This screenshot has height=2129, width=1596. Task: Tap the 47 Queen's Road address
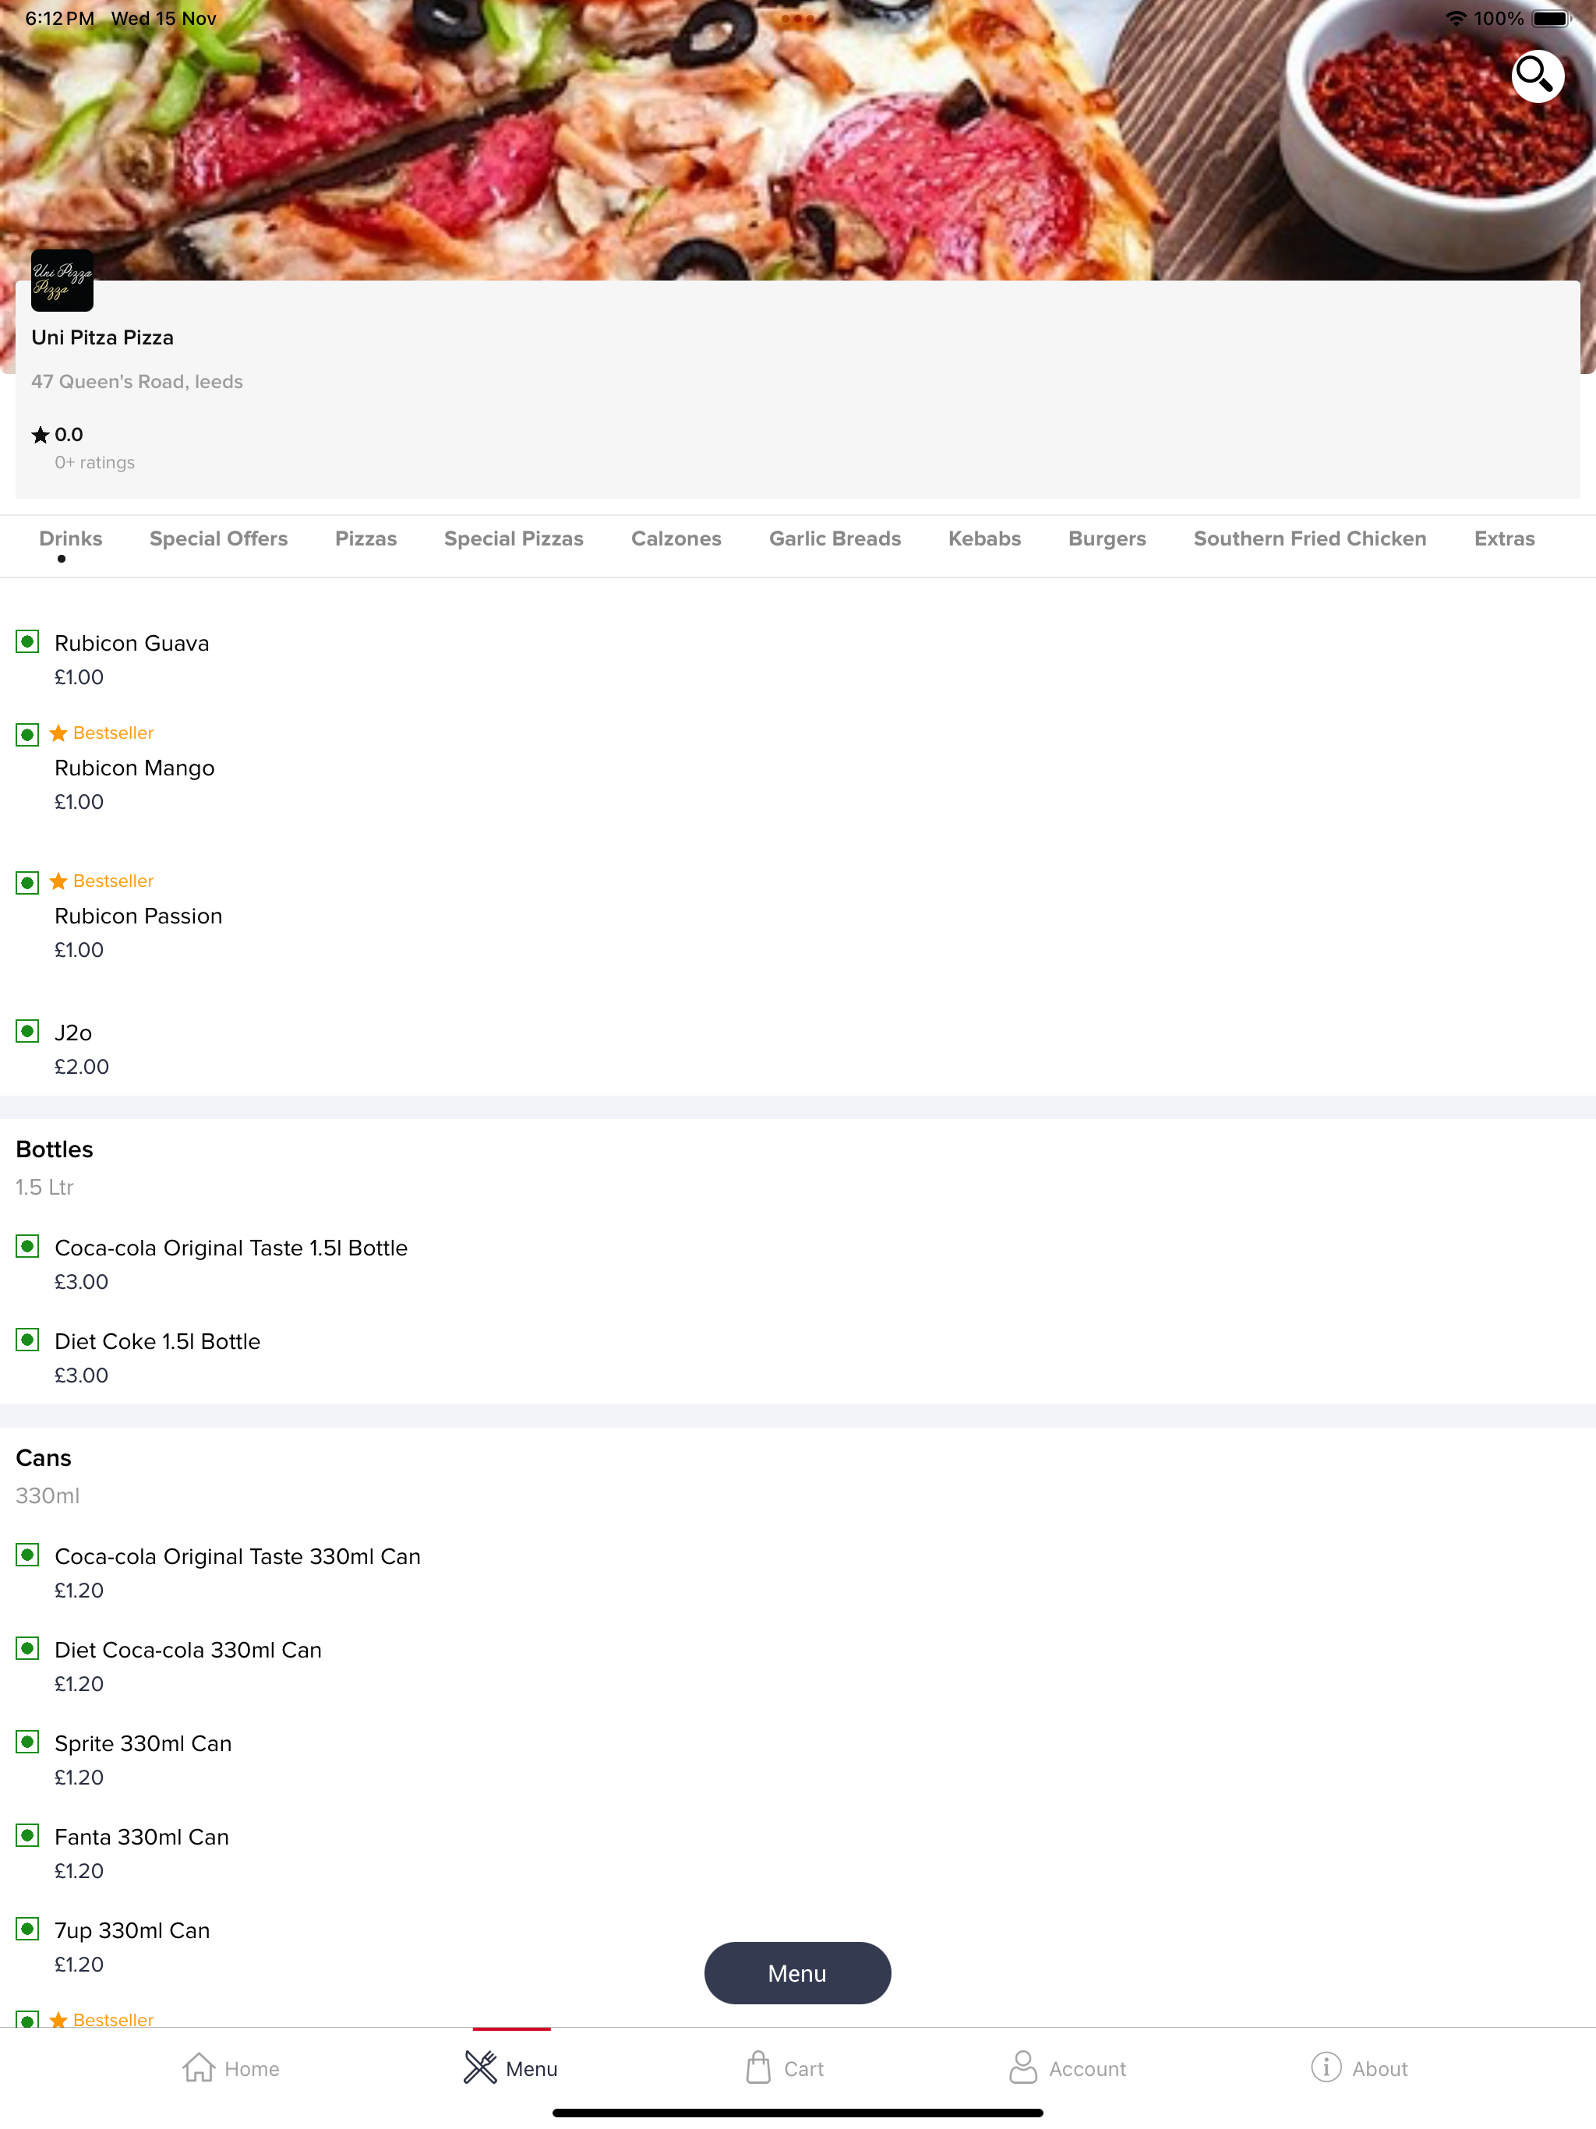click(x=136, y=382)
